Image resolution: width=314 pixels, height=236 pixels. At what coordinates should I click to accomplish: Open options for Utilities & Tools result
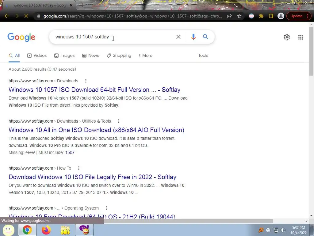119,121
